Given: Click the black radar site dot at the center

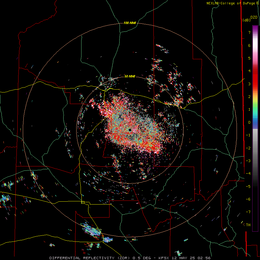Looking at the screenshot, I should (x=130, y=130).
